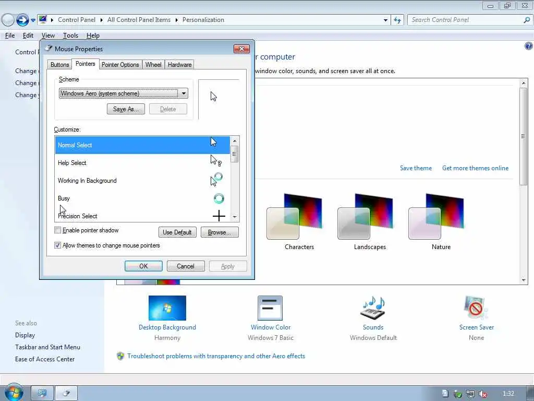Image resolution: width=534 pixels, height=401 pixels.
Task: Click the Save theme link
Action: [416, 168]
